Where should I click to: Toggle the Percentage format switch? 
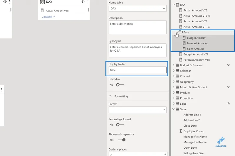click(120, 125)
